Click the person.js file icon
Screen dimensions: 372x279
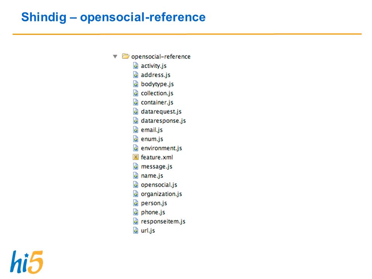tap(136, 203)
